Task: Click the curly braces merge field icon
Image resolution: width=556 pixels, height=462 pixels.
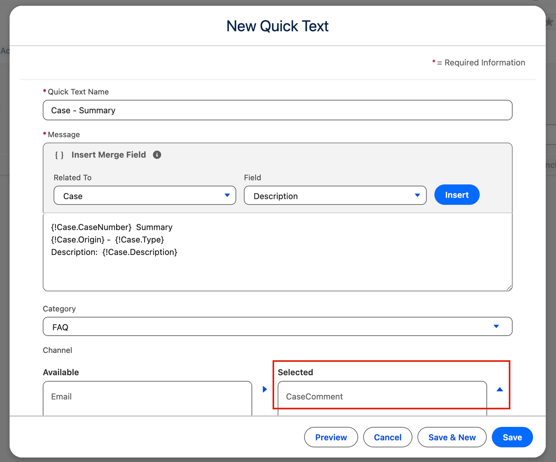Action: pyautogui.click(x=59, y=155)
